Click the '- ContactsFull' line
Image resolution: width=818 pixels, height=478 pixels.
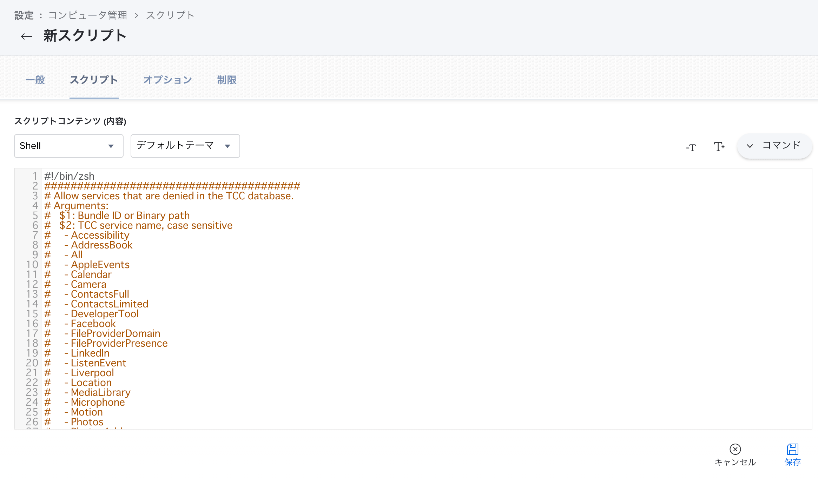(x=87, y=294)
